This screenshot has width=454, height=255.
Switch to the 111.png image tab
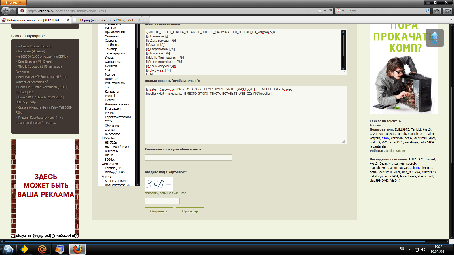coord(107,20)
